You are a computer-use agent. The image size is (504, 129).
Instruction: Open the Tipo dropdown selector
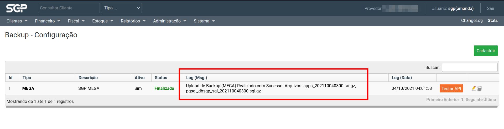point(122,8)
